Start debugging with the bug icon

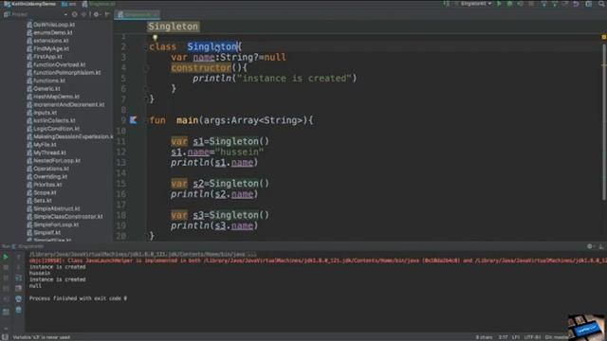click(x=509, y=4)
